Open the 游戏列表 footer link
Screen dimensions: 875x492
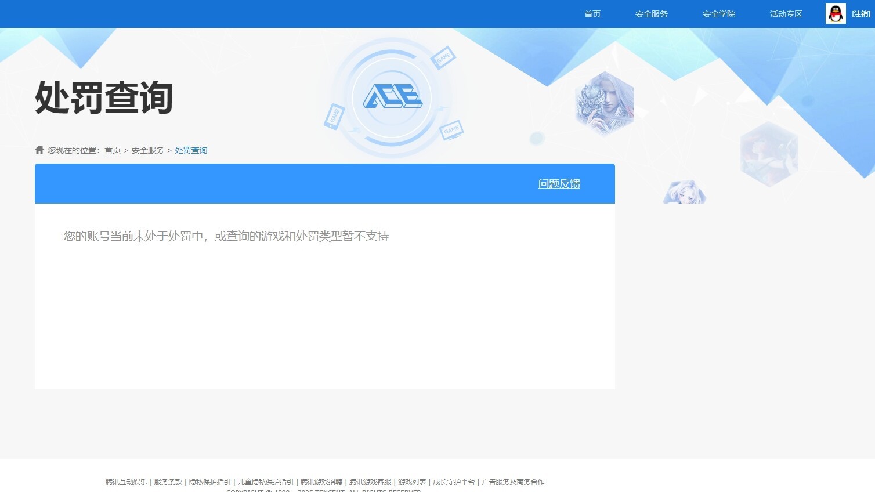412,482
